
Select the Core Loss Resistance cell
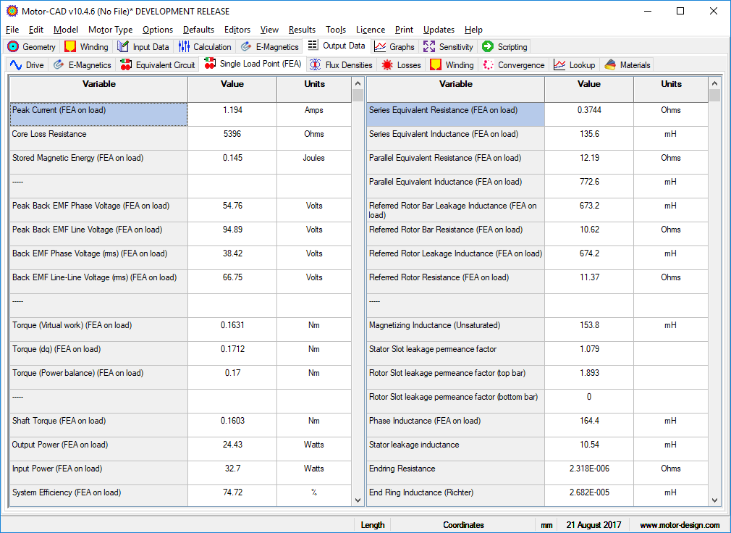99,138
